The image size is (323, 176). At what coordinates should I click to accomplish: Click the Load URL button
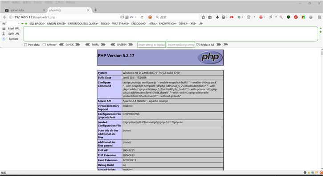pos(14,28)
